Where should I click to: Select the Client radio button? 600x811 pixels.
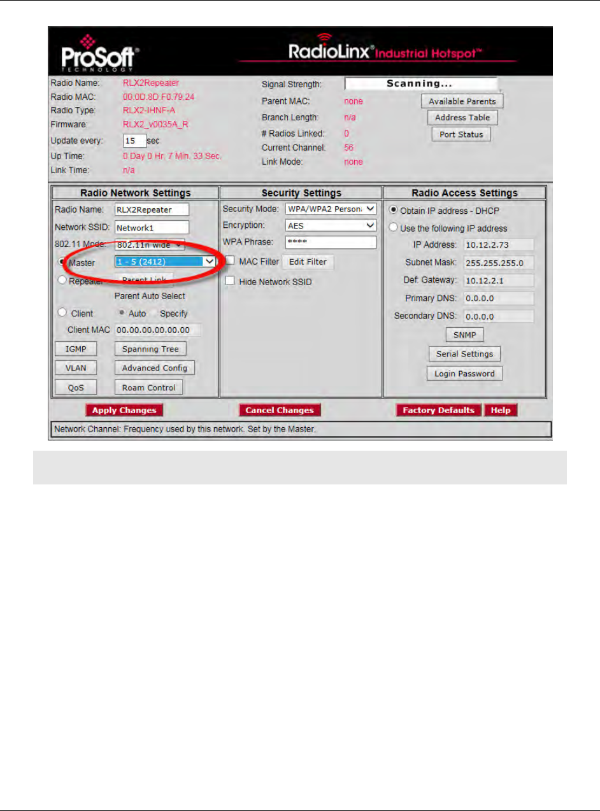click(x=62, y=313)
